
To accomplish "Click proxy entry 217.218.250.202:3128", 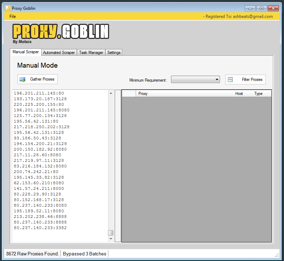I will click(x=42, y=127).
